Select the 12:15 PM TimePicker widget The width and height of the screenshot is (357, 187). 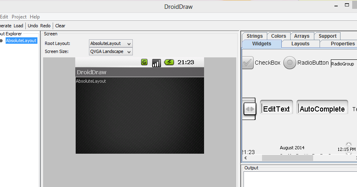point(346,149)
